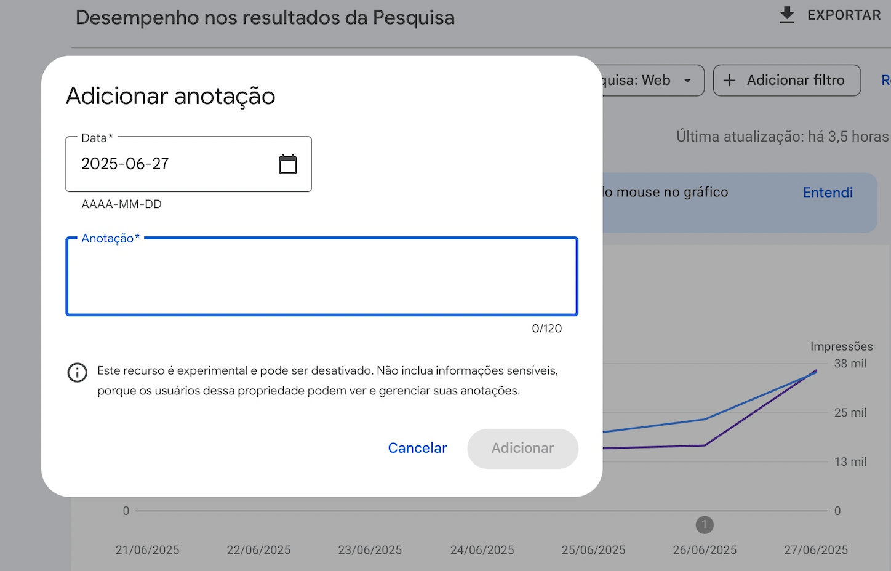The width and height of the screenshot is (891, 571).
Task: Click the plus icon in Adicionar filtro
Action: pyautogui.click(x=729, y=81)
